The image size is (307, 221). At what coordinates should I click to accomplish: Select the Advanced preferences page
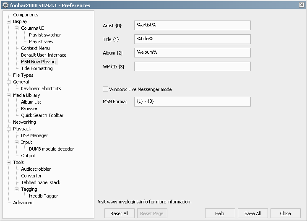23,203
